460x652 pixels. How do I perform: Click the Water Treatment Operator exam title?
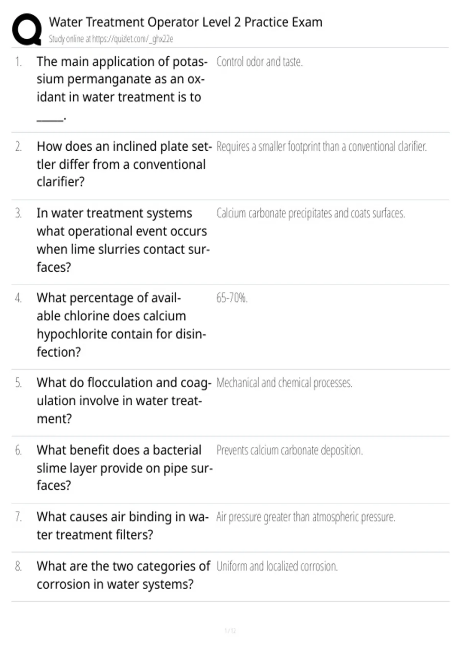pyautogui.click(x=186, y=22)
